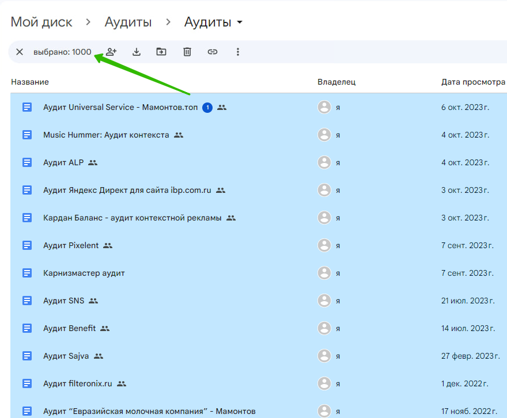Expand the Аудиты folder dropdown arrow
Viewport: 507px width, 418px height.
point(240,23)
